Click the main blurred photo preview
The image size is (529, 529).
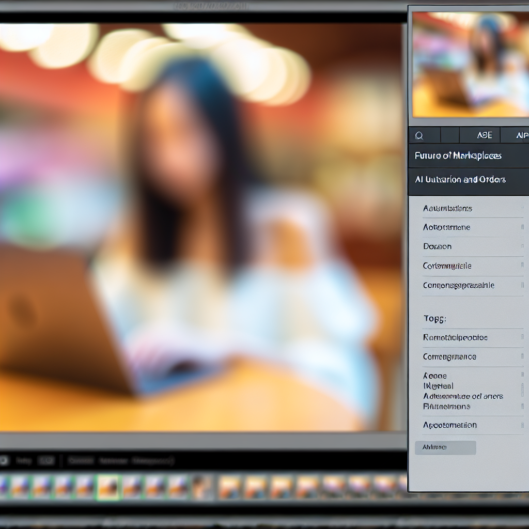coord(201,227)
